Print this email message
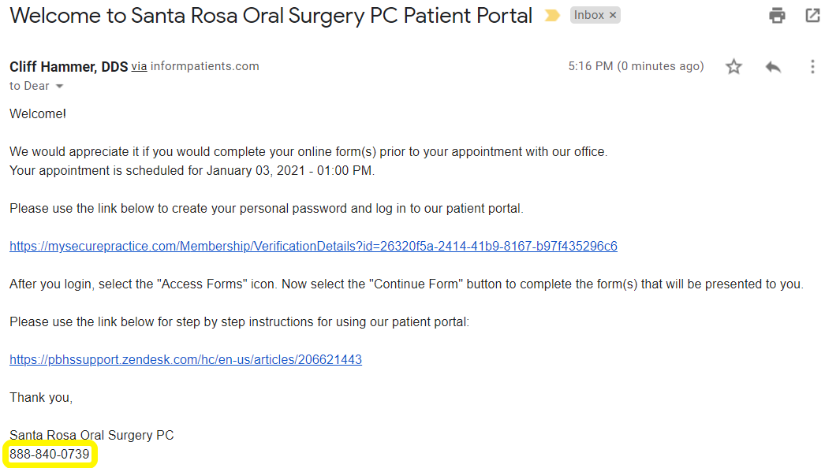The height and width of the screenshot is (468, 825). [x=777, y=15]
